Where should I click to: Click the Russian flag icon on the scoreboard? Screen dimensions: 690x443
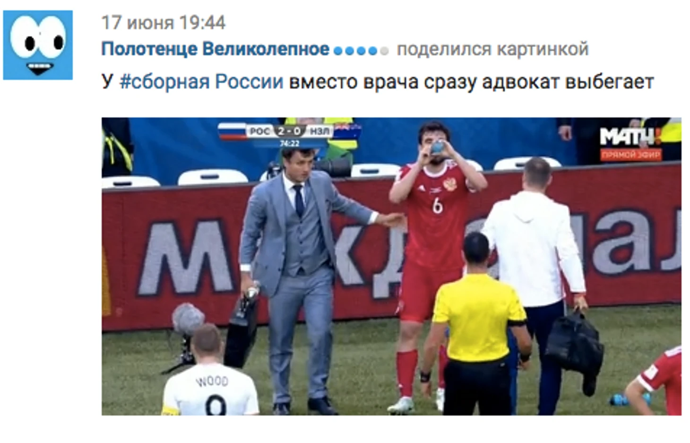[x=233, y=131]
